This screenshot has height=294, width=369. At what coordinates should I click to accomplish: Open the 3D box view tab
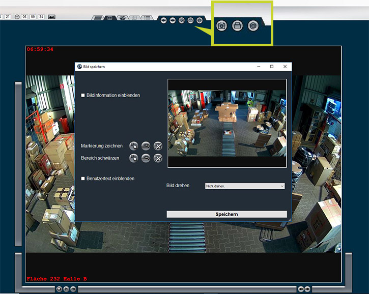point(122,18)
